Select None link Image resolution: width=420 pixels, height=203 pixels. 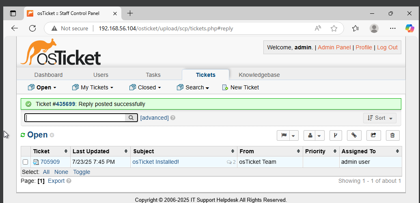point(61,172)
